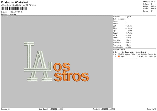
Task: Select the 'Wilcom EmbroideryStudio – Level 3 Advanced' text
Action: [19, 5]
